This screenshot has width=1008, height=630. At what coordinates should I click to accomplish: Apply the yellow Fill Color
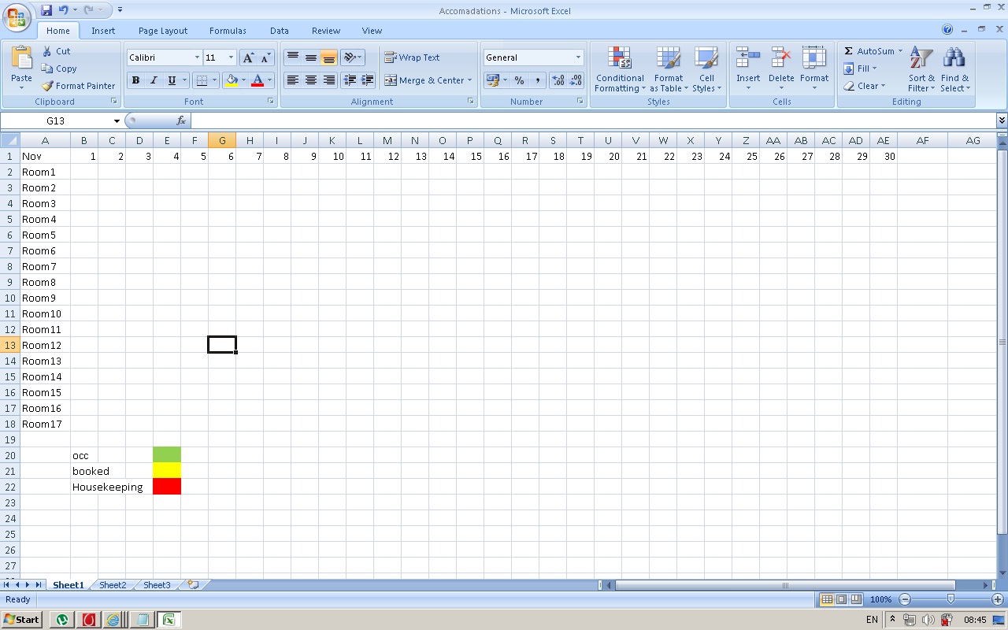point(232,80)
